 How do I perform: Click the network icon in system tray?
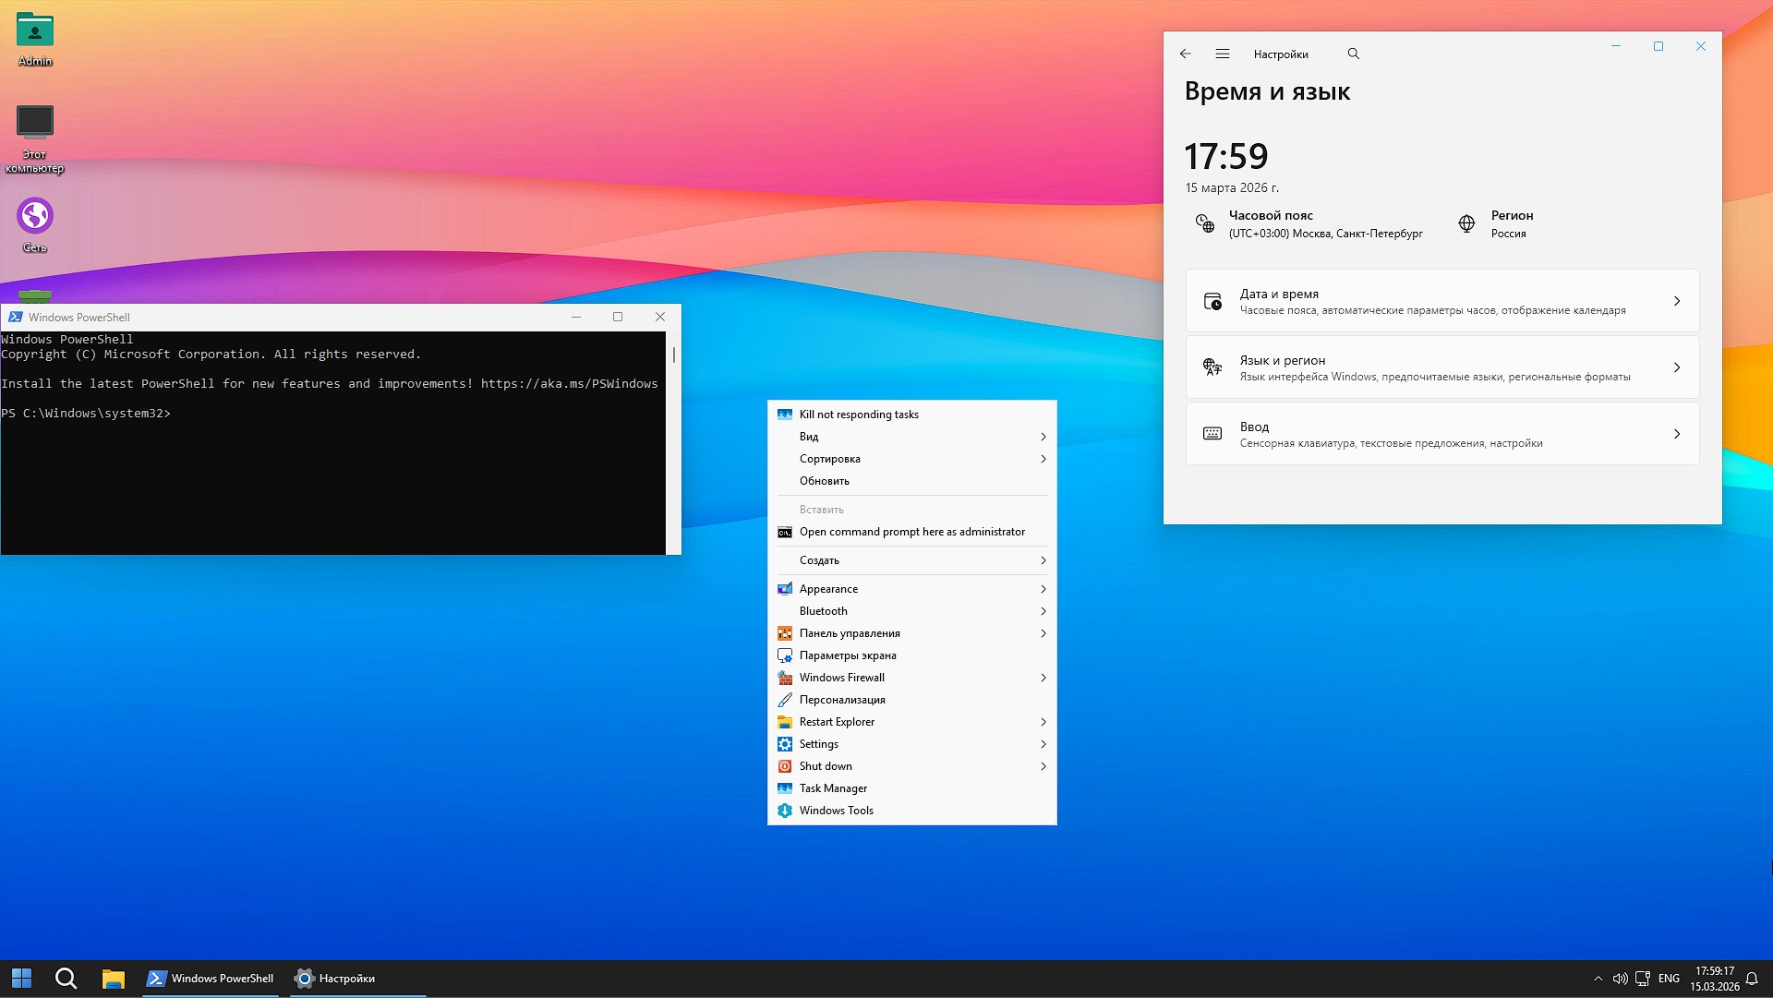coord(1643,979)
